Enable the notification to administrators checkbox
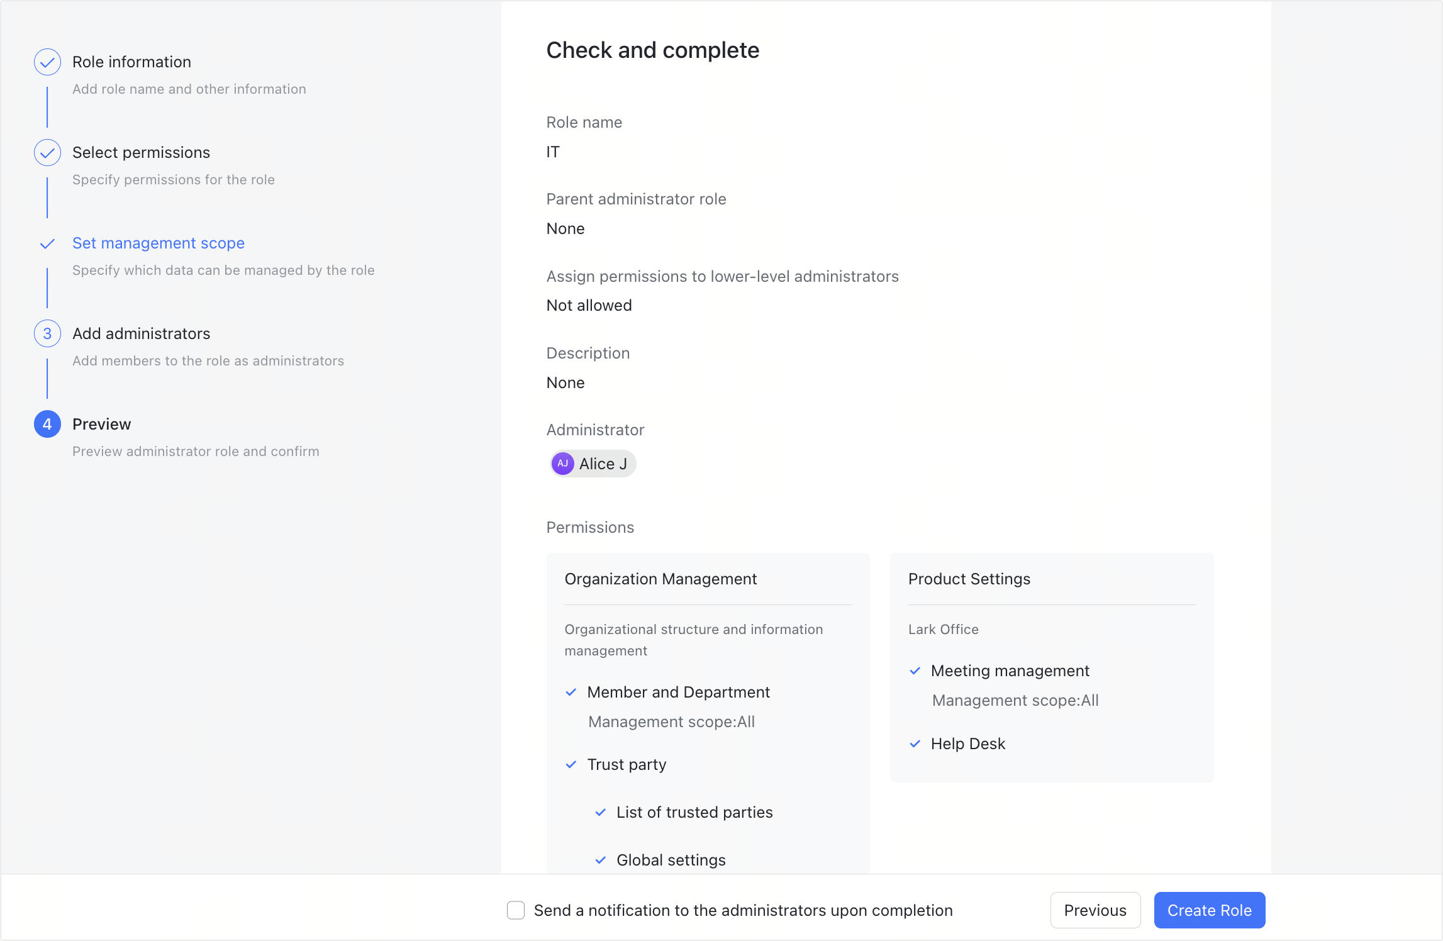The height and width of the screenshot is (941, 1443). click(516, 910)
